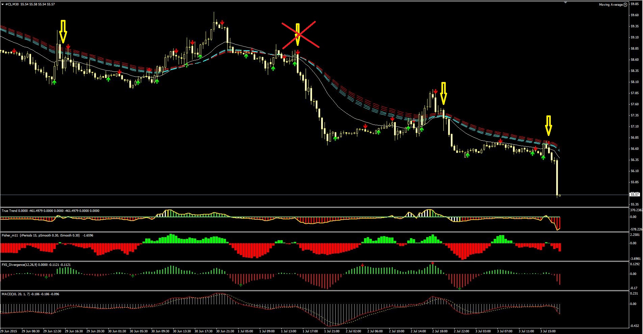Click the 29 Jun 12:30 time label
The height and width of the screenshot is (334, 643).
pyautogui.click(x=52, y=331)
